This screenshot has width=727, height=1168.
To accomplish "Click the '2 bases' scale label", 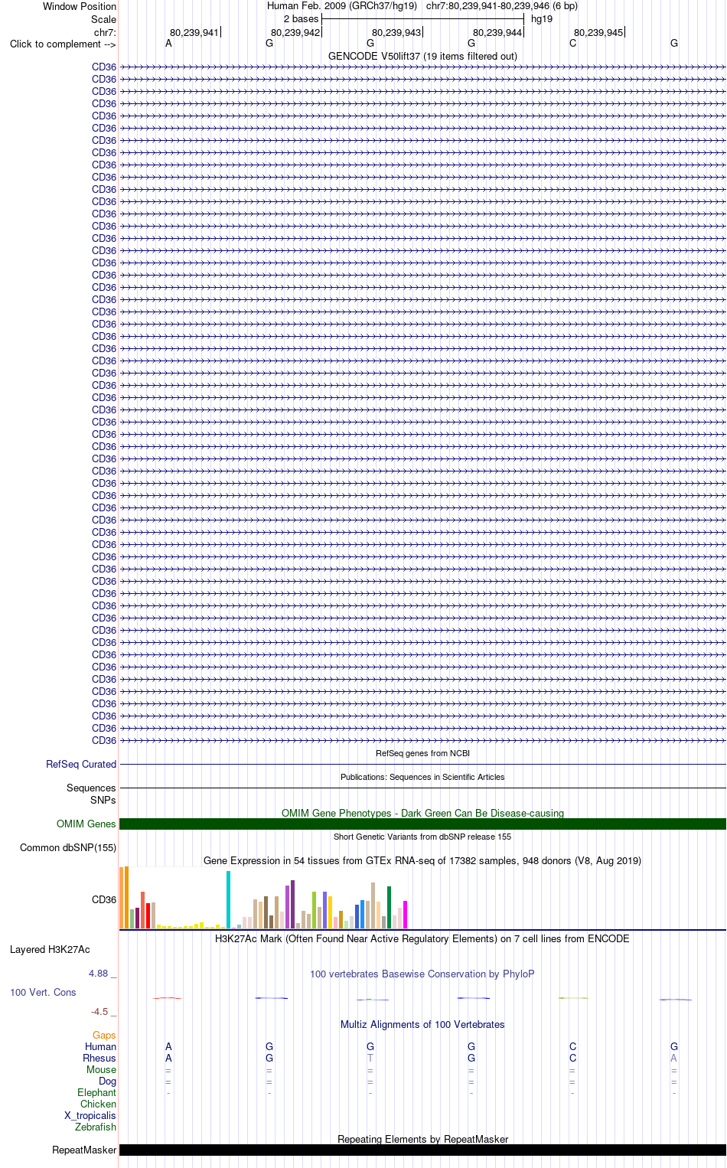I will coord(301,18).
